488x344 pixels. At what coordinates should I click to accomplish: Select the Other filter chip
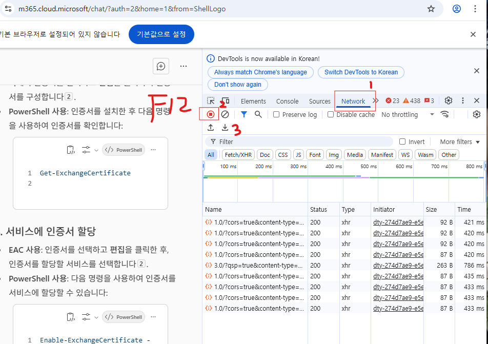click(x=449, y=155)
